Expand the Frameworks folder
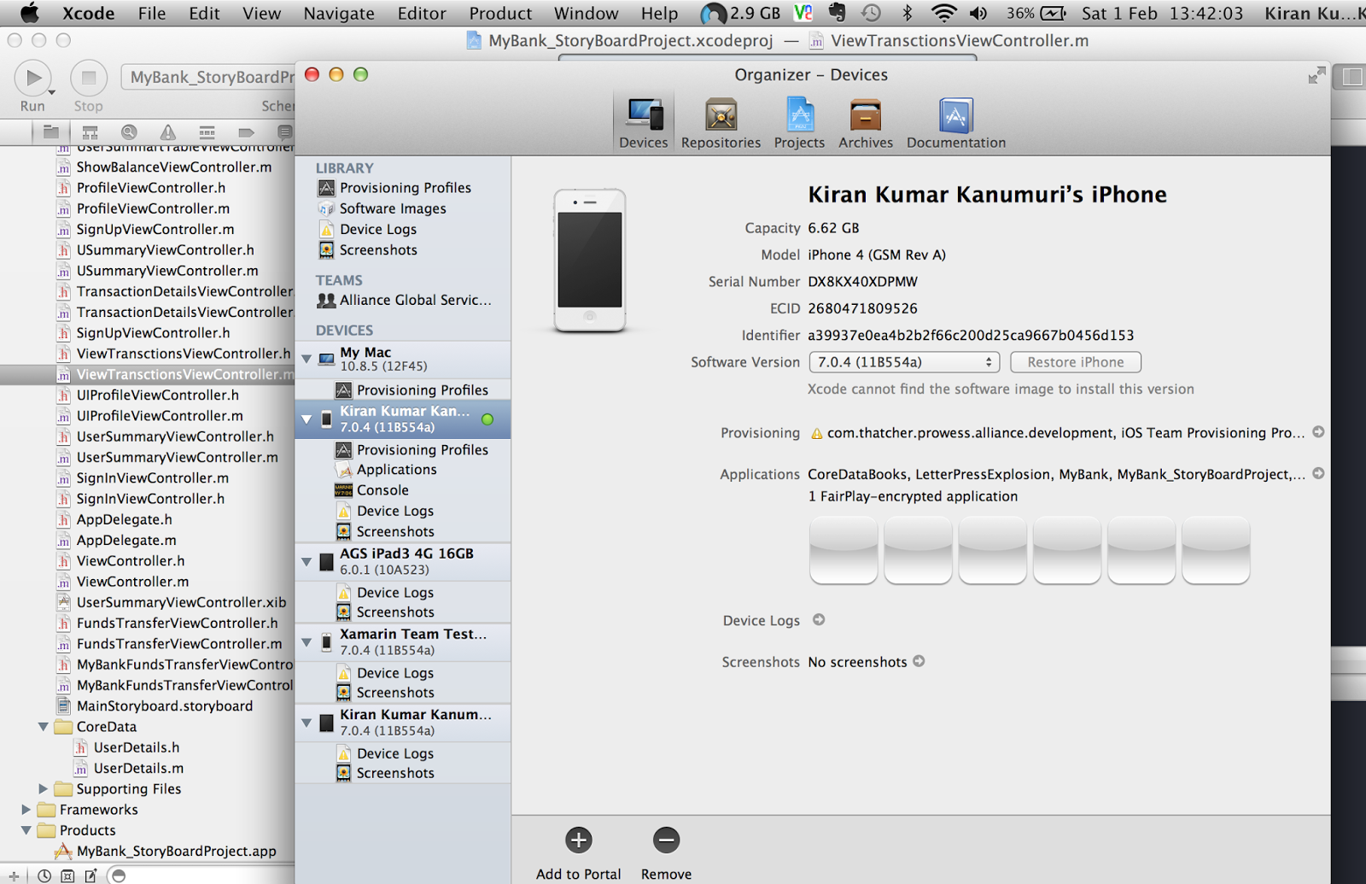 coord(26,809)
